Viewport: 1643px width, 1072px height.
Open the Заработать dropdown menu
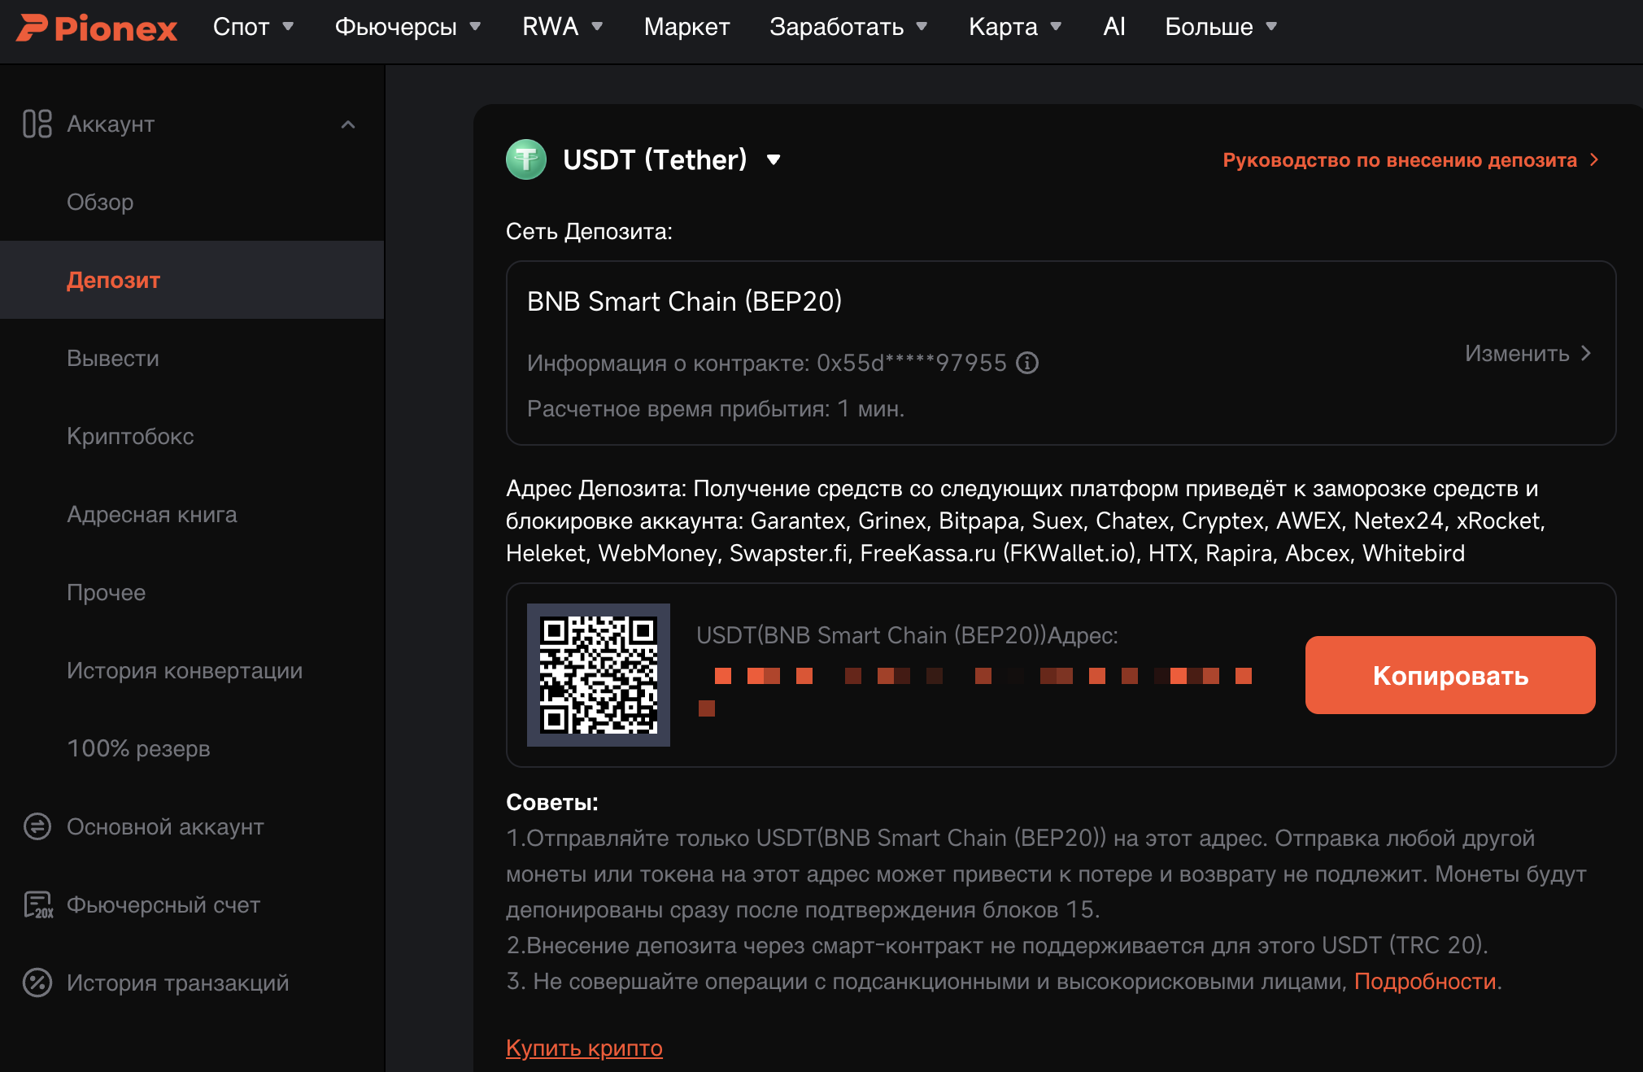(848, 27)
